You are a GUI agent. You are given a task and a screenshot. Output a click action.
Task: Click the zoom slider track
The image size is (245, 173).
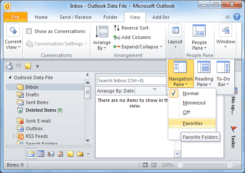pos(205,165)
